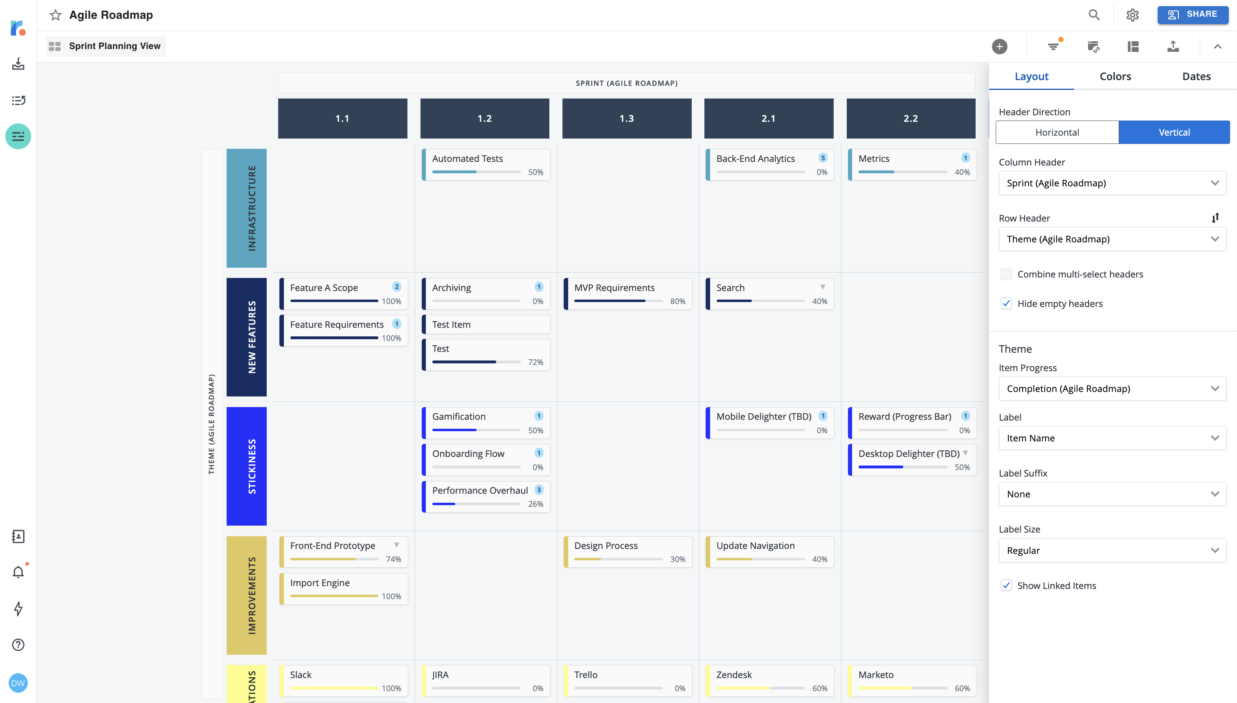The height and width of the screenshot is (703, 1237).
Task: Open the DW user avatar menu
Action: click(18, 683)
